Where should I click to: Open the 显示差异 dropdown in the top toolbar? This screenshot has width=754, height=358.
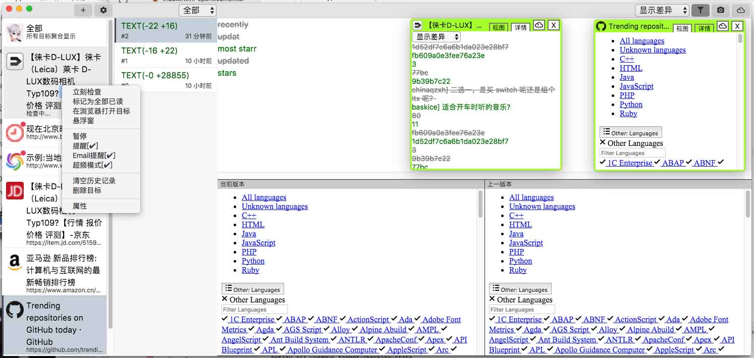tap(662, 10)
